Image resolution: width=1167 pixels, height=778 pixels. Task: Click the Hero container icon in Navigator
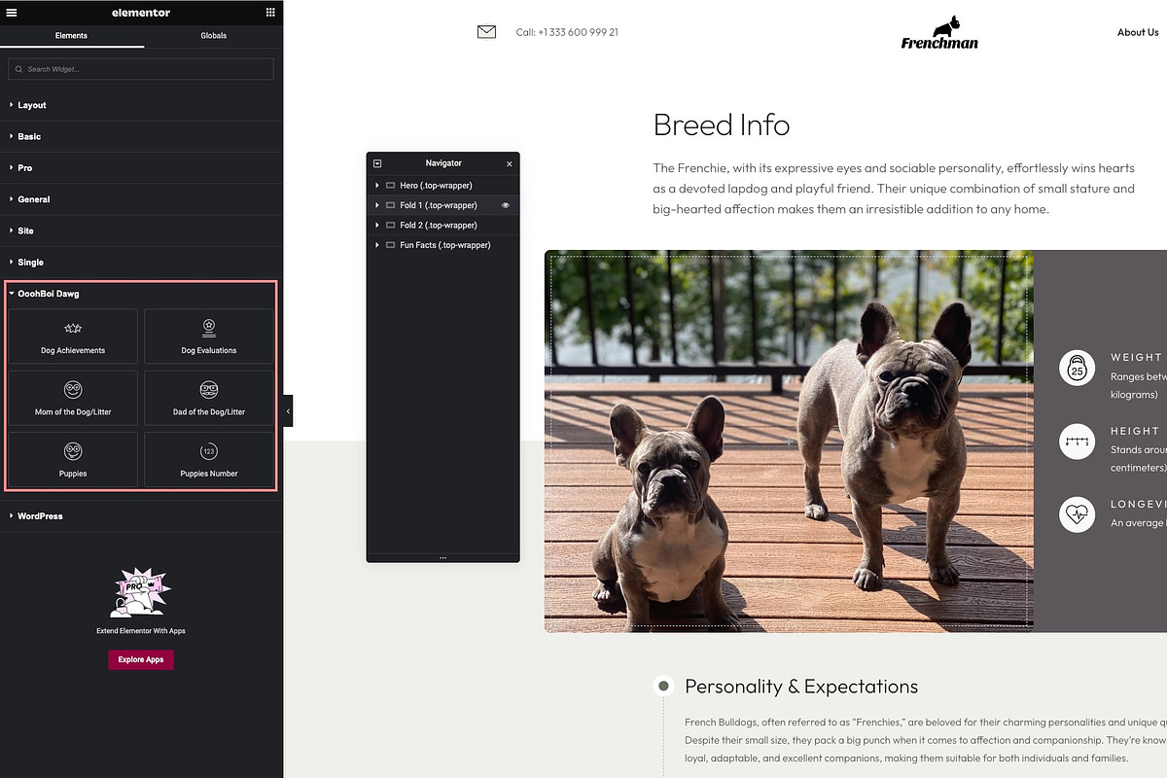pos(390,185)
